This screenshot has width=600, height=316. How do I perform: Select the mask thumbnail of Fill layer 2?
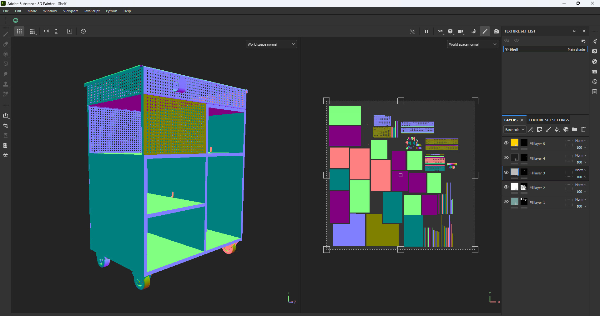tap(524, 187)
